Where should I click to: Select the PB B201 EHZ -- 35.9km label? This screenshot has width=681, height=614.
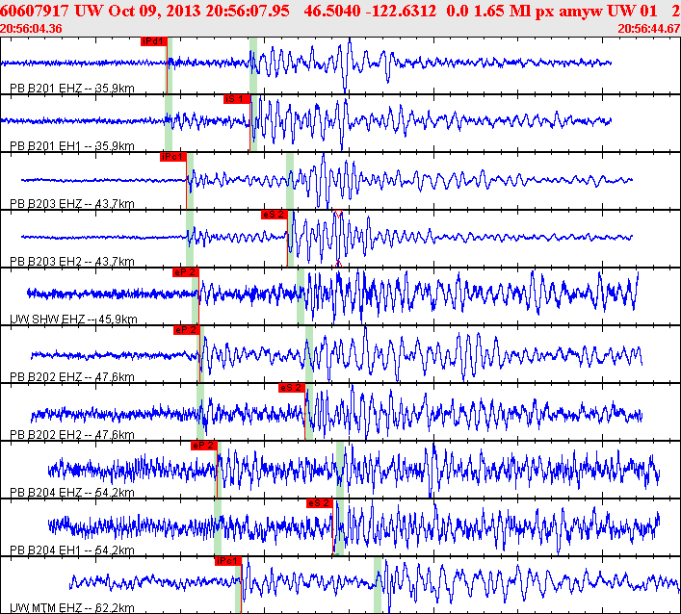click(72, 89)
